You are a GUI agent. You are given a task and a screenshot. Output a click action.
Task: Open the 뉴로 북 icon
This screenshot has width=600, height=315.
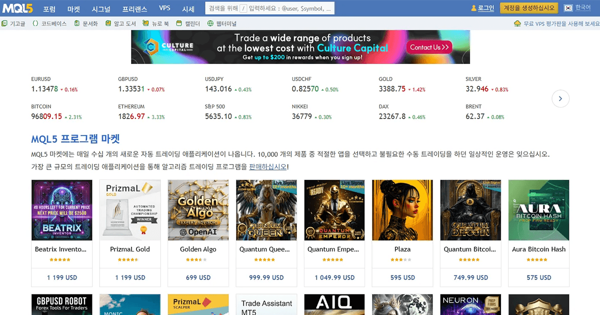pos(145,23)
